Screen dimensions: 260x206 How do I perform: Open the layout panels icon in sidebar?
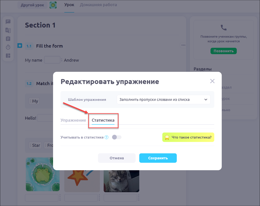(8, 56)
